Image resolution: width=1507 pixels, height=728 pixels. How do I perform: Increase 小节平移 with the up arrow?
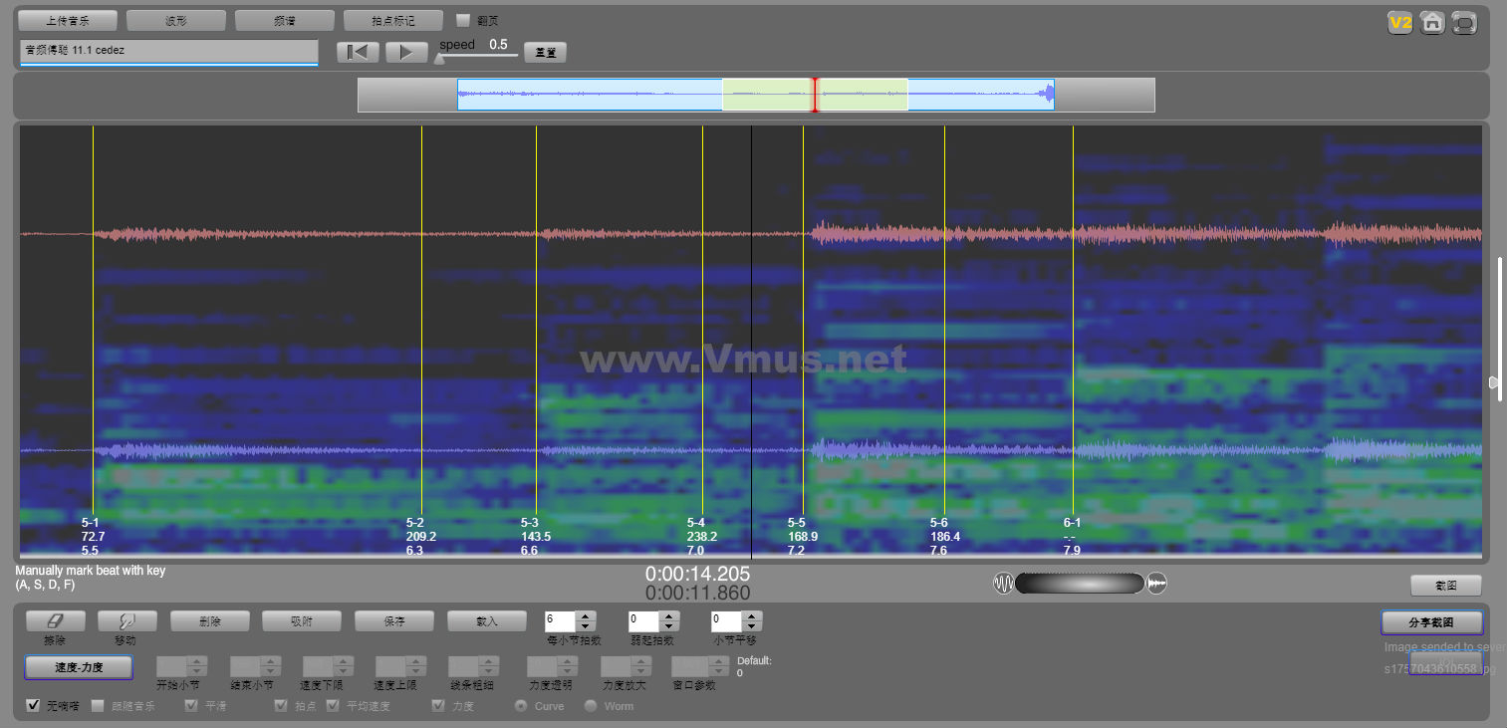pos(752,615)
